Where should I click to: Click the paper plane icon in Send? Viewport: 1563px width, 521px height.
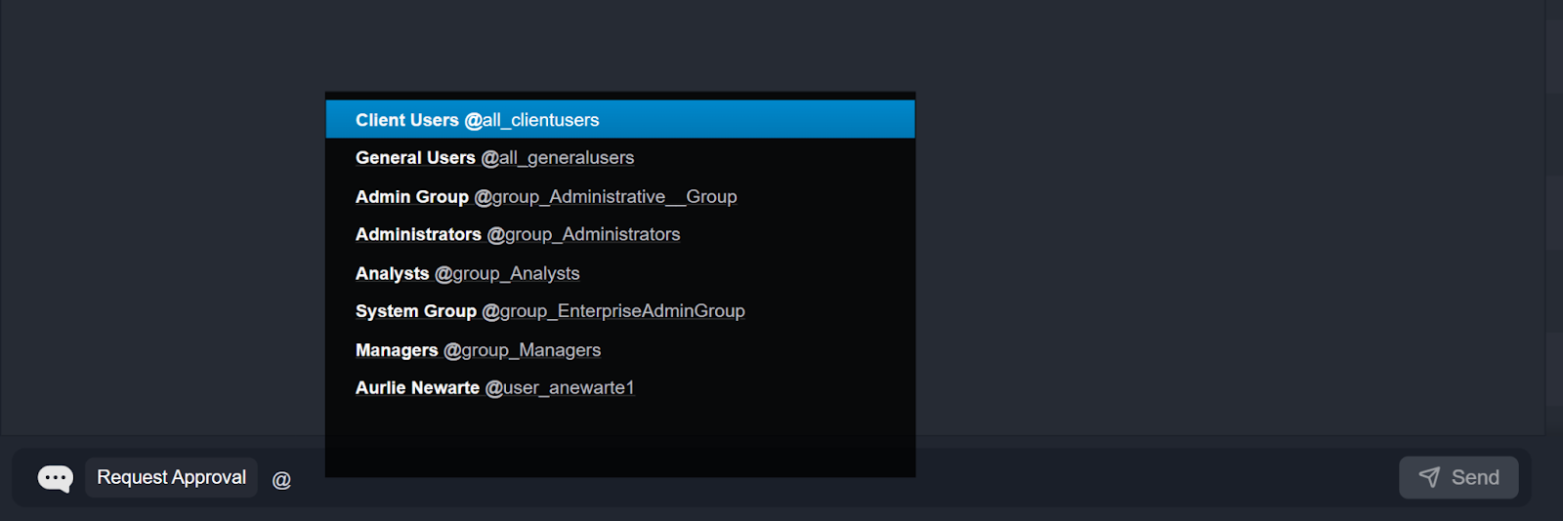tap(1429, 477)
